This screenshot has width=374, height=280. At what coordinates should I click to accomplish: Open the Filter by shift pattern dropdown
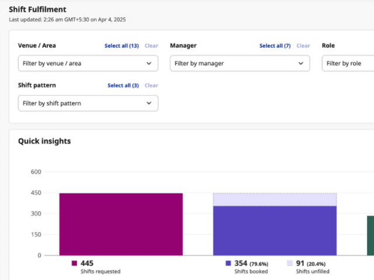coord(88,103)
